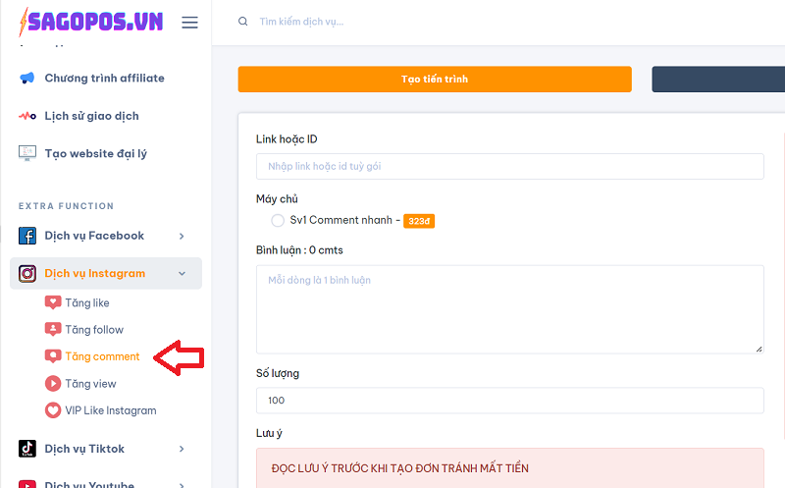Click the transaction history pulse icon
This screenshot has width=785, height=488.
click(27, 116)
